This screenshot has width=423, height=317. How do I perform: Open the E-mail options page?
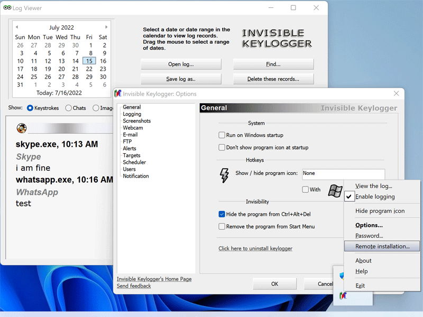[130, 135]
